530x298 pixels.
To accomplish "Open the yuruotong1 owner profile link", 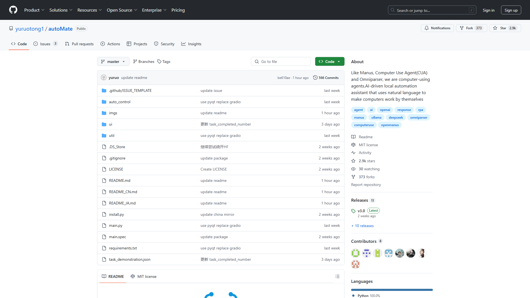I will [x=30, y=29].
